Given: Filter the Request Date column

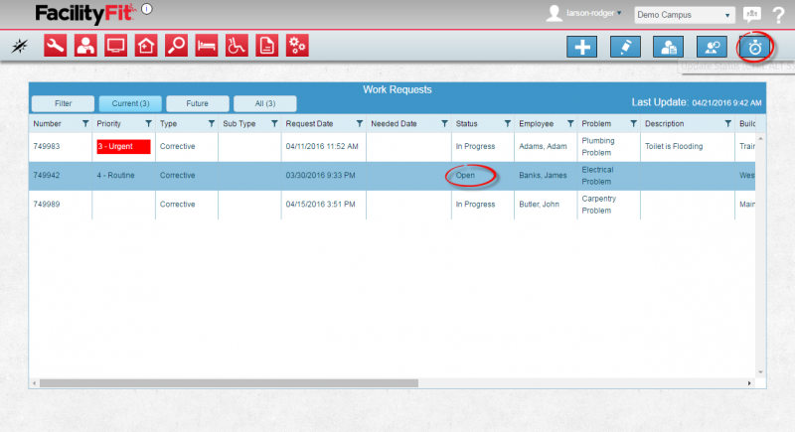Looking at the screenshot, I should [x=360, y=123].
